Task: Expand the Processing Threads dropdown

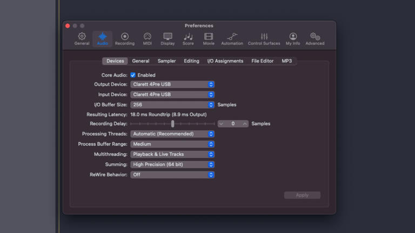Action: point(172,134)
